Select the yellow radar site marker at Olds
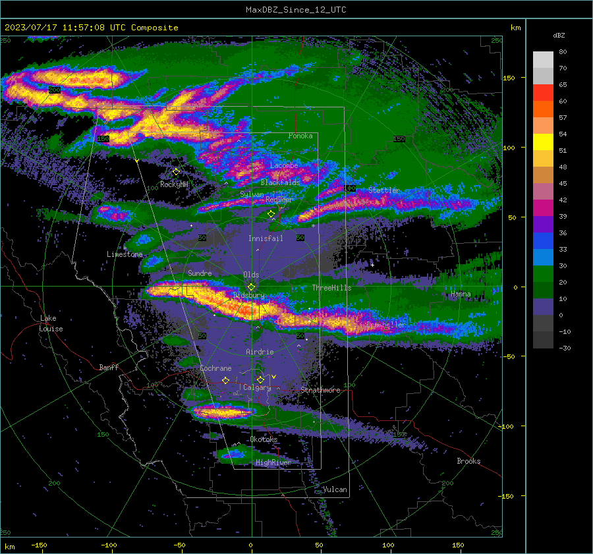593x554 pixels. coord(252,287)
